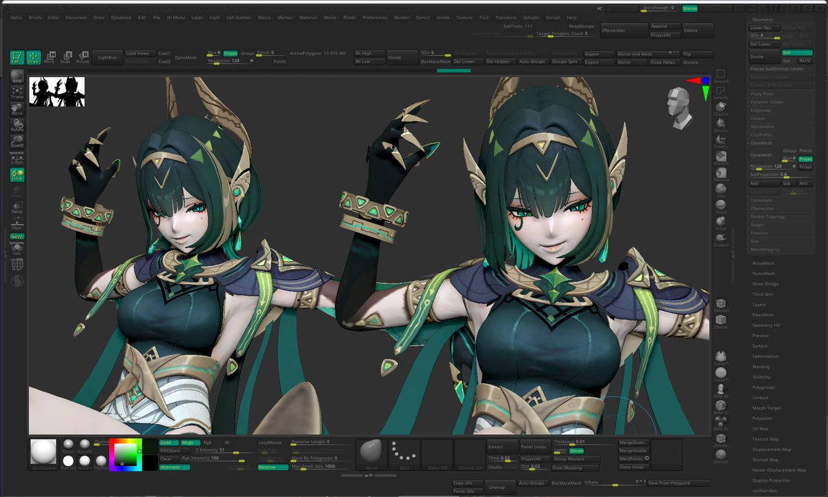Screen dimensions: 828x497
Task: Click the Extract button
Action: point(502,447)
